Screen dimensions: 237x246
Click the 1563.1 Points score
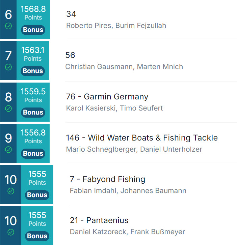(x=33, y=54)
